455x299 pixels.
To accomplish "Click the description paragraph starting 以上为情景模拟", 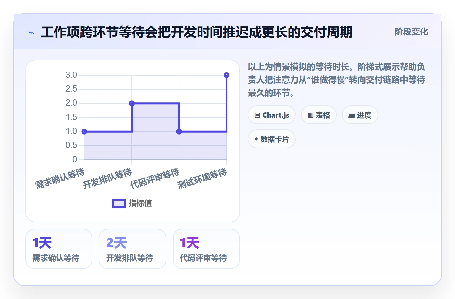I will 336,80.
